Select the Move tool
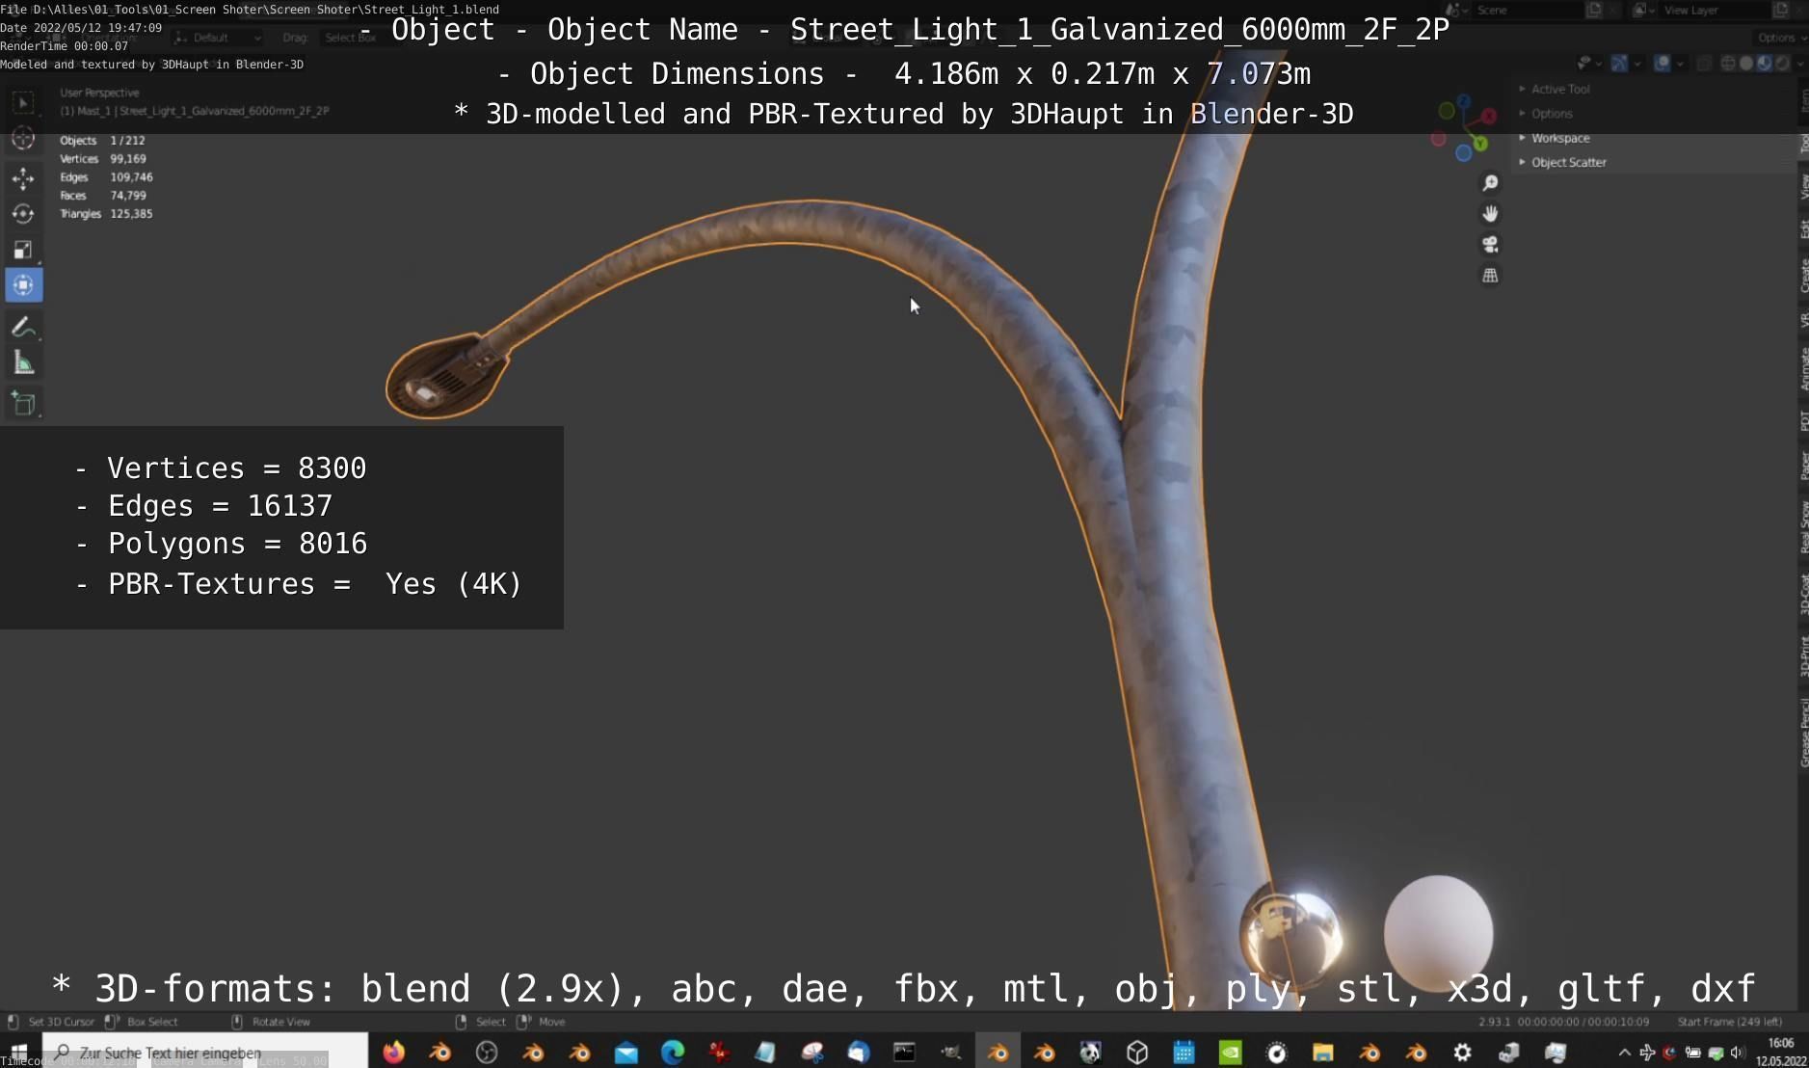Viewport: 1809px width, 1068px height. [x=24, y=178]
